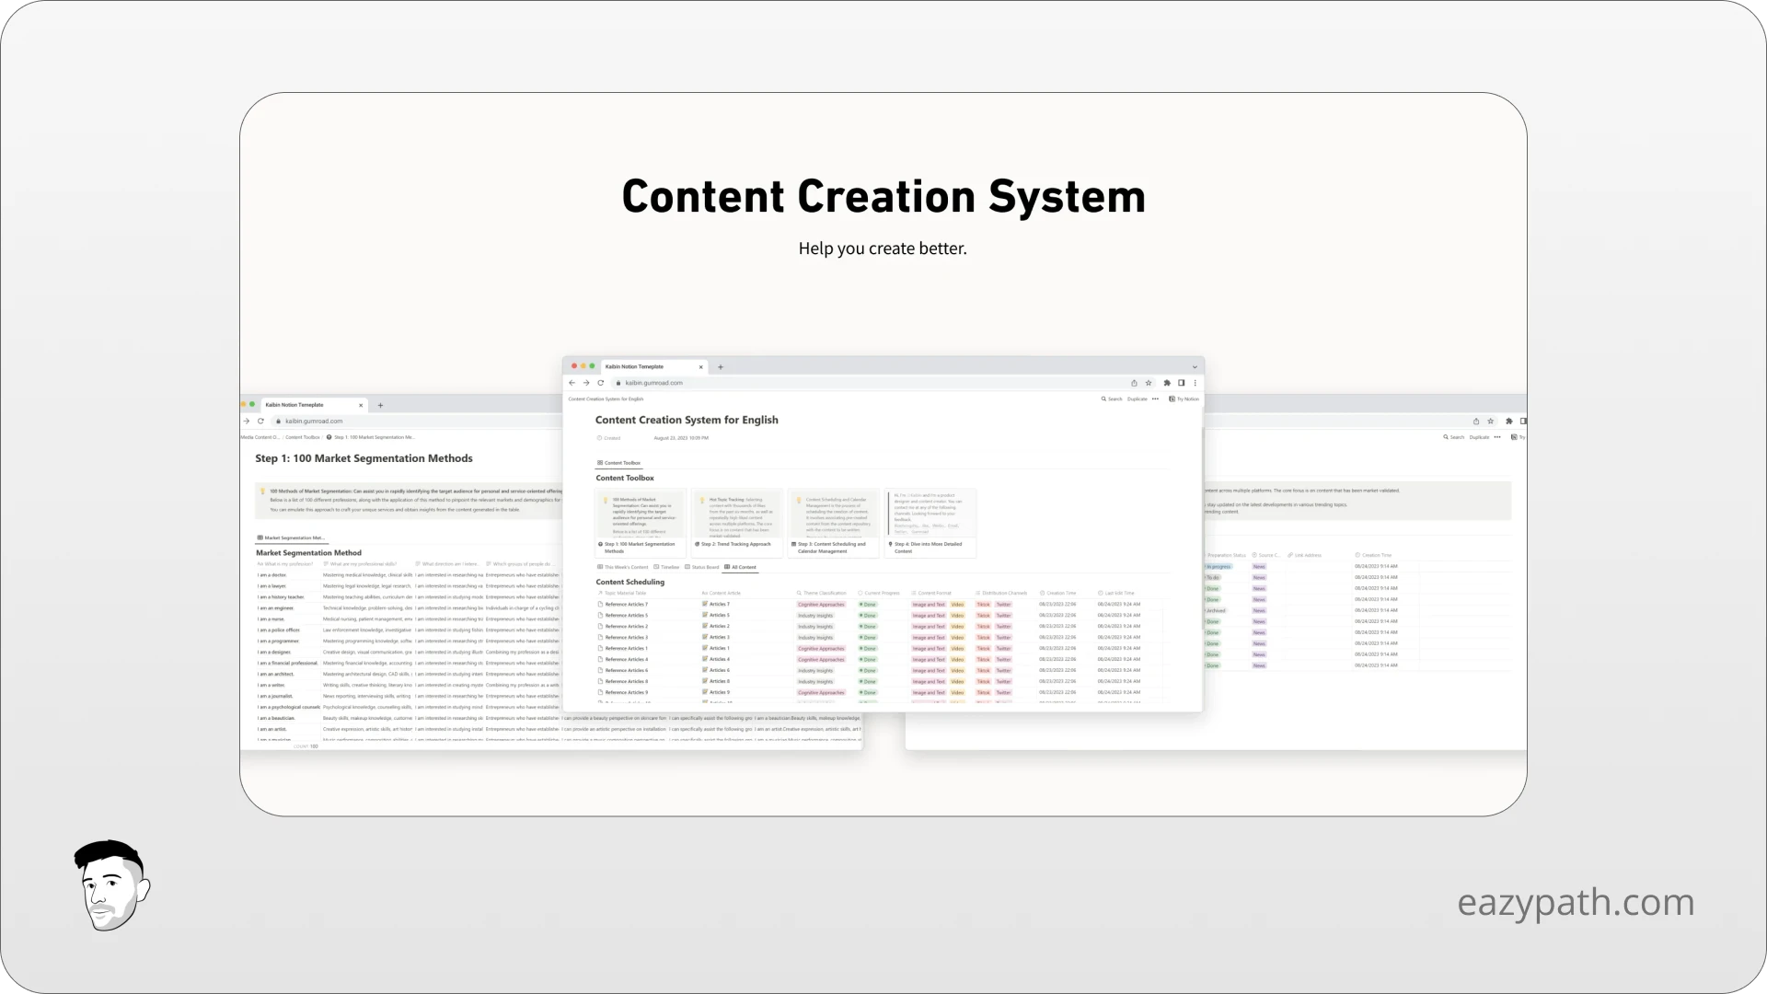Open extensions puzzle icon in right browser window
The width and height of the screenshot is (1767, 994).
pos(1509,422)
